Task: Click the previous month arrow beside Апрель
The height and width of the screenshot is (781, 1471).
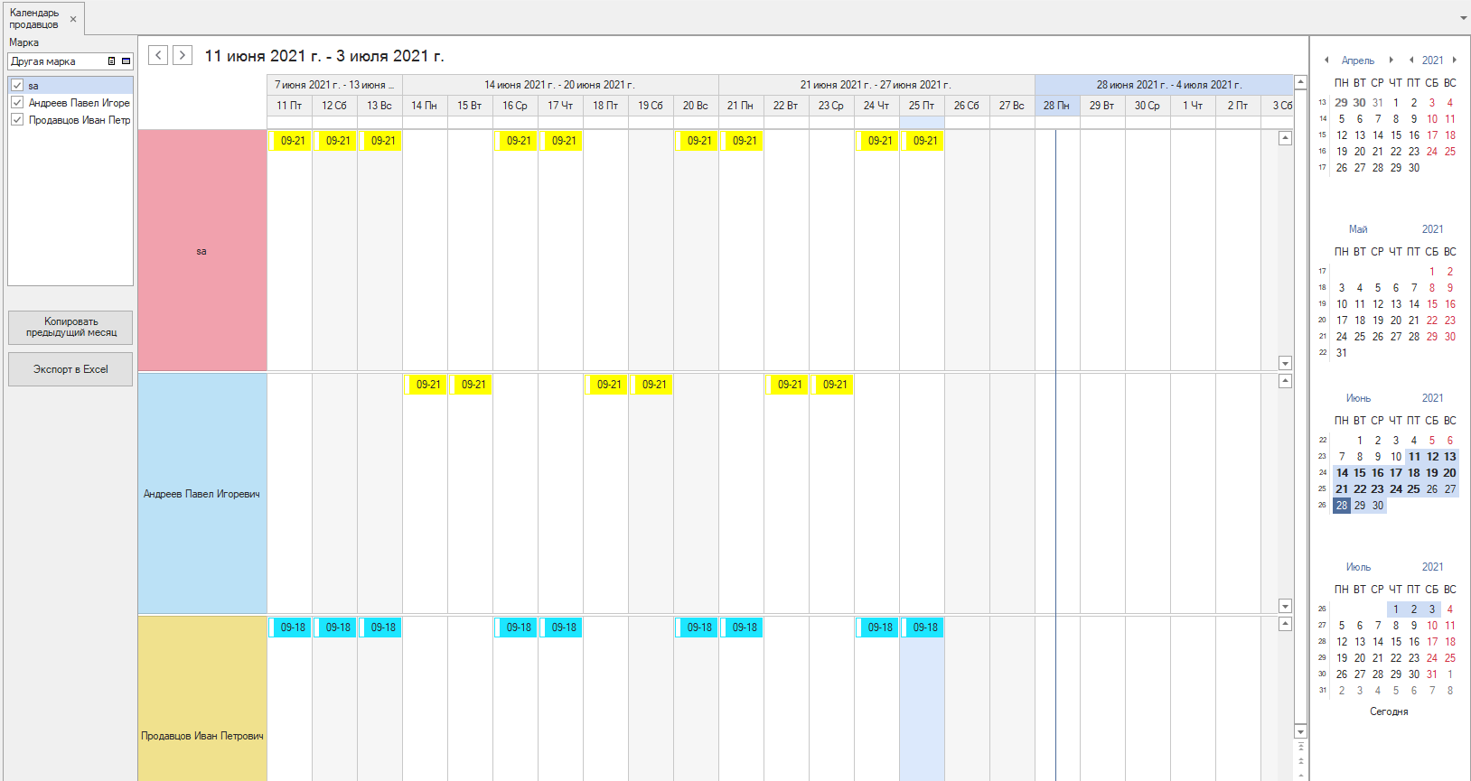Action: [x=1326, y=60]
